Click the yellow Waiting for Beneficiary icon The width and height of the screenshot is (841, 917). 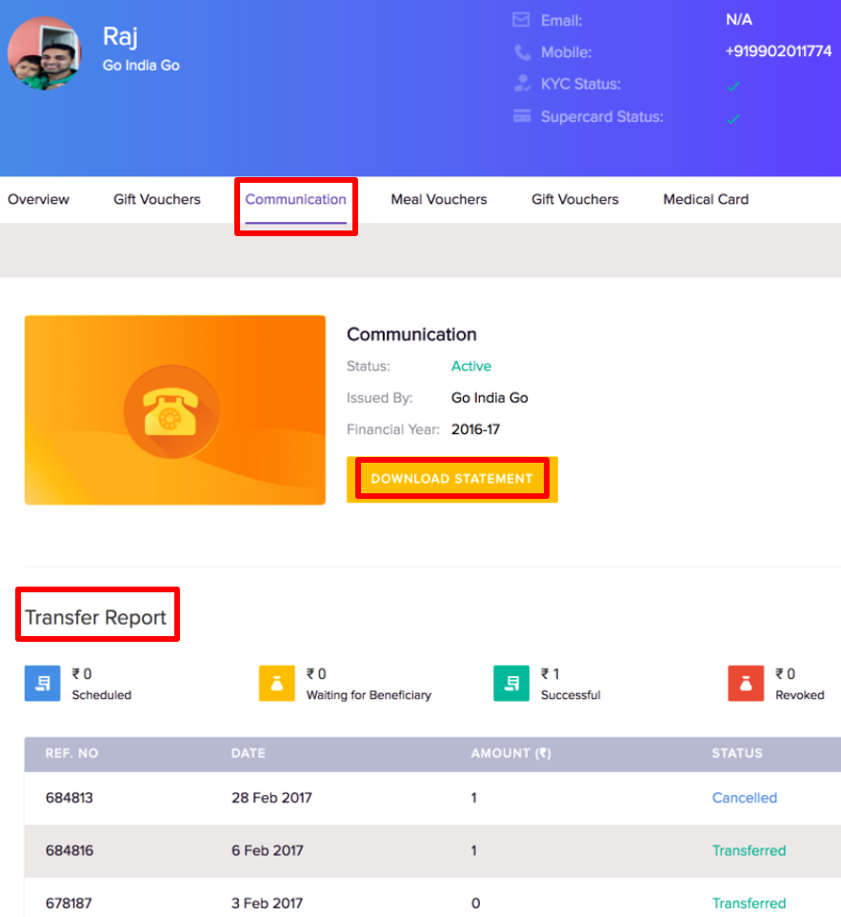276,683
